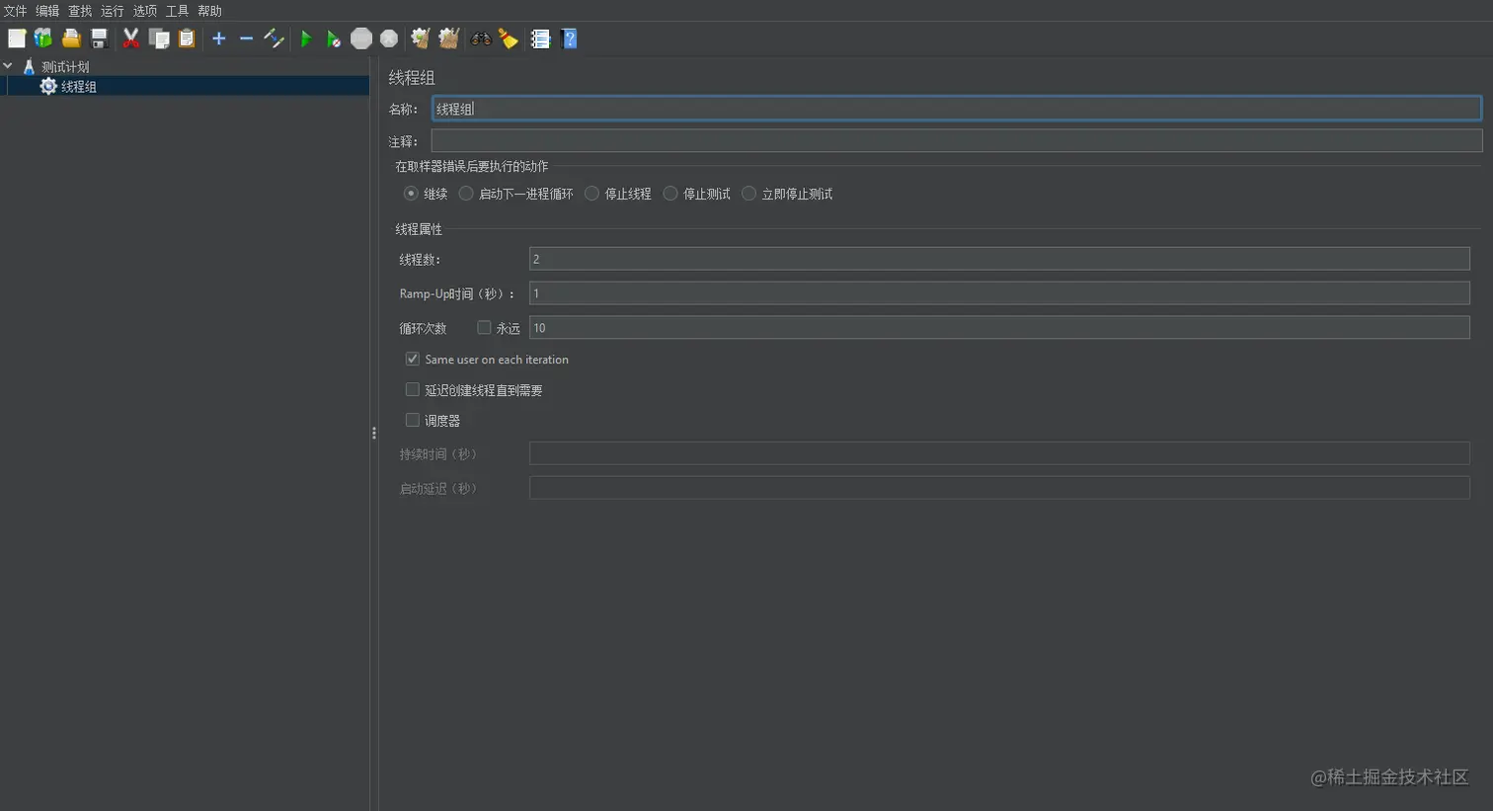Open the 选项 menu
This screenshot has width=1493, height=811.
click(145, 11)
